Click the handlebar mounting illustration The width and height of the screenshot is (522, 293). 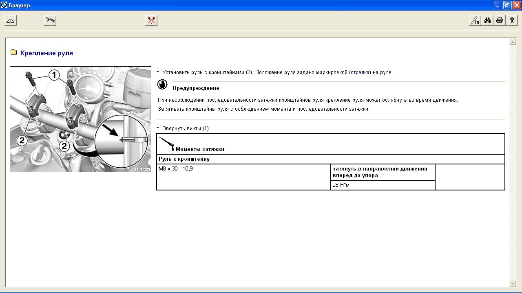[80, 119]
